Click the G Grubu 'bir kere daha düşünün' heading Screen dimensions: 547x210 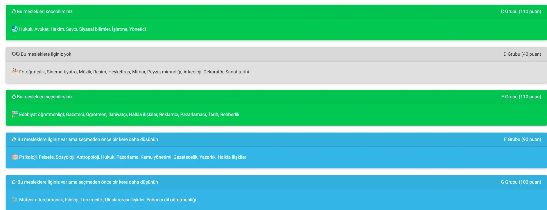click(88, 182)
